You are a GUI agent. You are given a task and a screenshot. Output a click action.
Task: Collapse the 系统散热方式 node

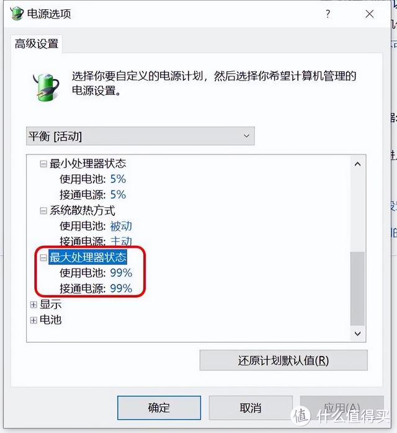43,211
